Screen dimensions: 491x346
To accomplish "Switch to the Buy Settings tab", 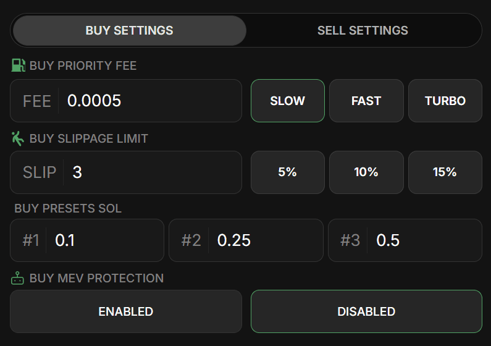I will click(129, 31).
